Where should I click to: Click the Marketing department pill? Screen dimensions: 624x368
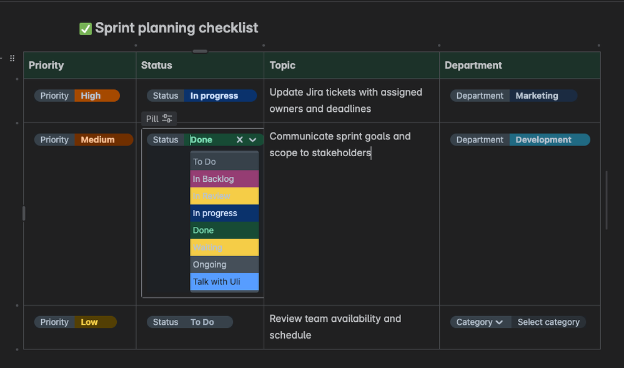click(x=537, y=96)
